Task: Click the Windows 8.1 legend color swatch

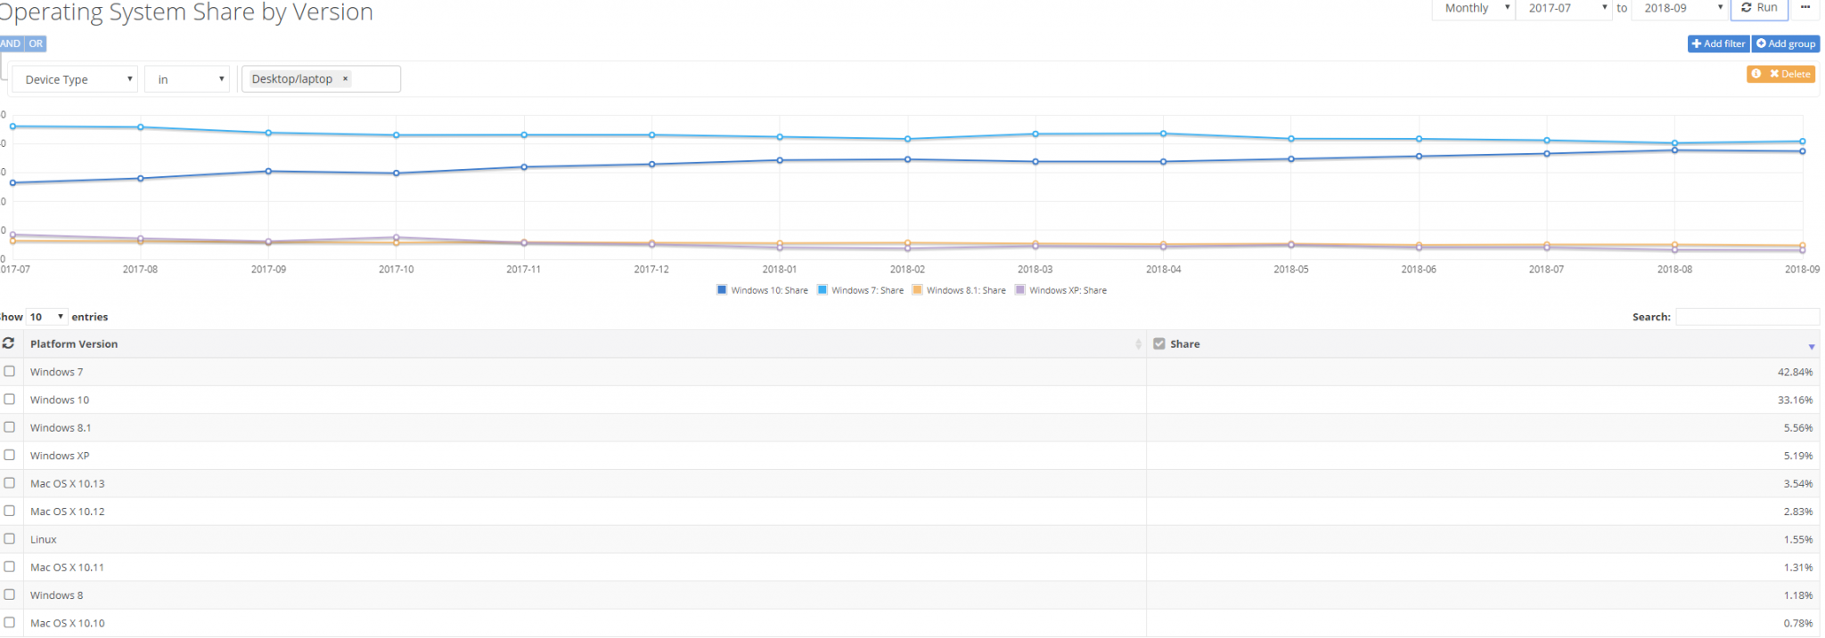Action: [x=917, y=289]
